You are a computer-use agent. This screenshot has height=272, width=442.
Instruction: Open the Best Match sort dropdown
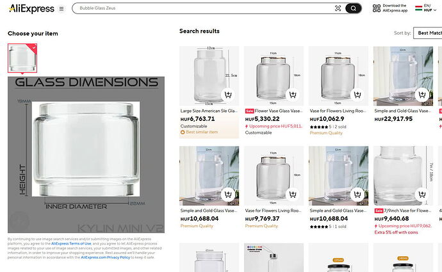coord(428,33)
